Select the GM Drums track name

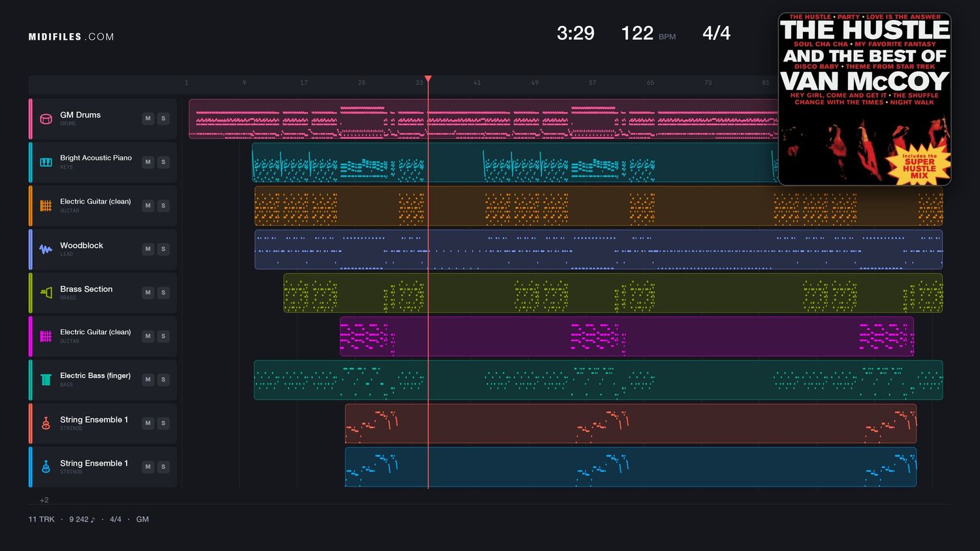(x=80, y=115)
